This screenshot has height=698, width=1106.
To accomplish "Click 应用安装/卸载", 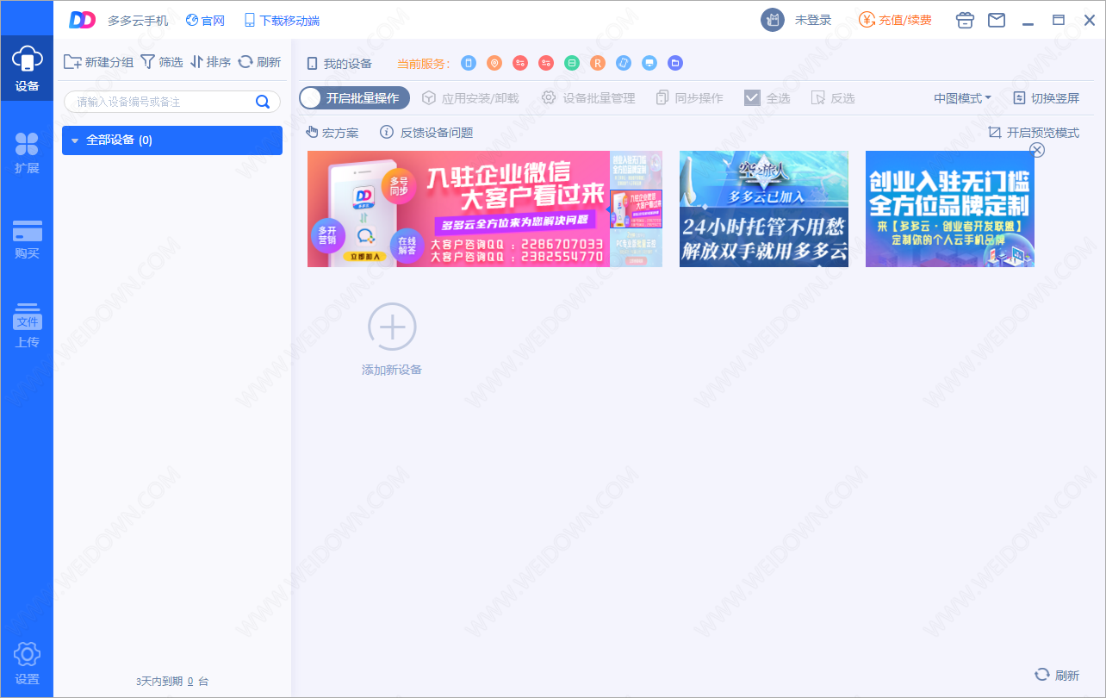I will coord(470,98).
